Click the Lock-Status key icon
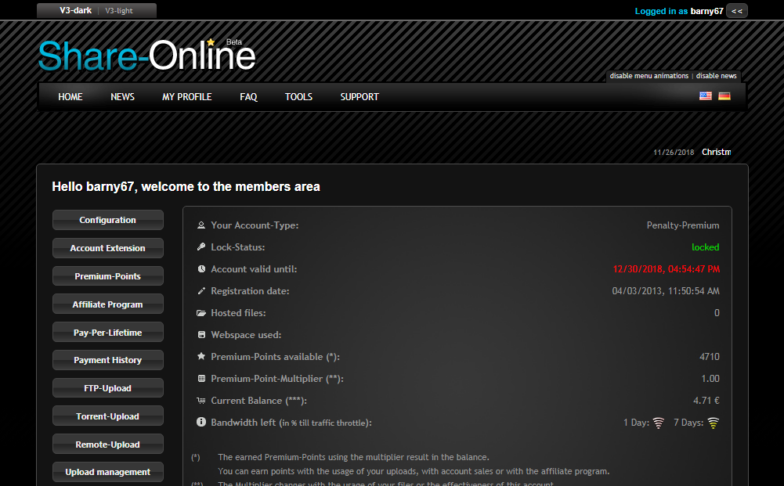Viewport: 784px width, 486px height. [x=201, y=247]
